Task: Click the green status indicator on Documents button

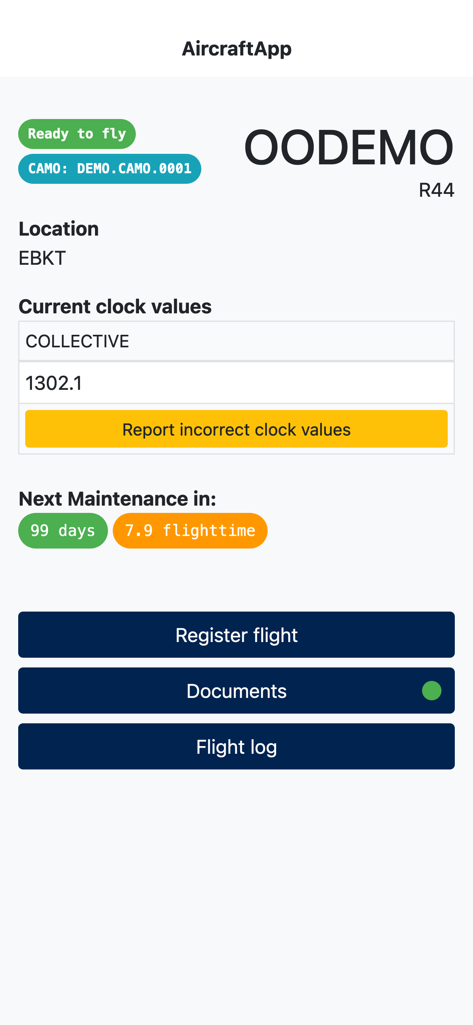Action: (x=431, y=691)
